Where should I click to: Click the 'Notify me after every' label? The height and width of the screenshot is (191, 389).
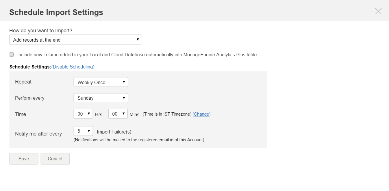coord(38,134)
